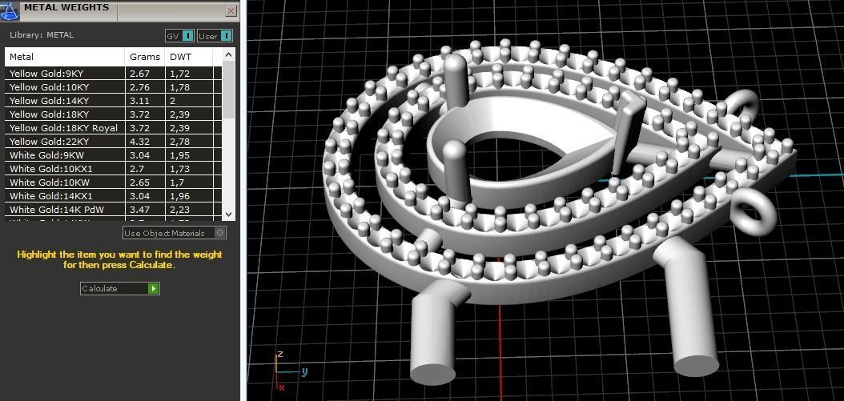Click the 2.67 grams value

coord(139,73)
